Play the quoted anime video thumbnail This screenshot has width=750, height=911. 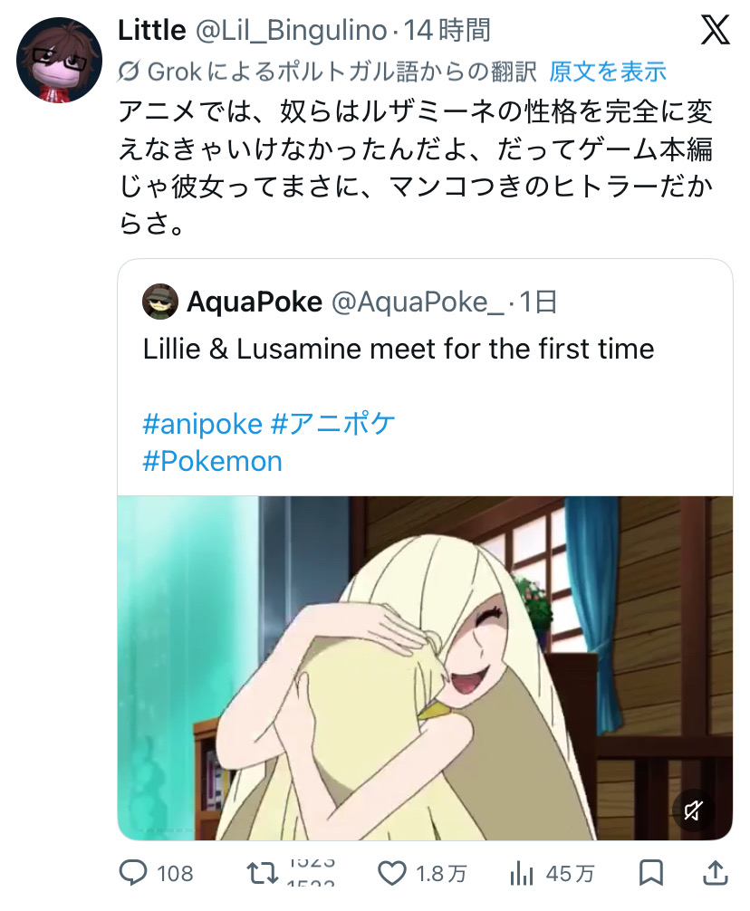pyautogui.click(x=425, y=668)
